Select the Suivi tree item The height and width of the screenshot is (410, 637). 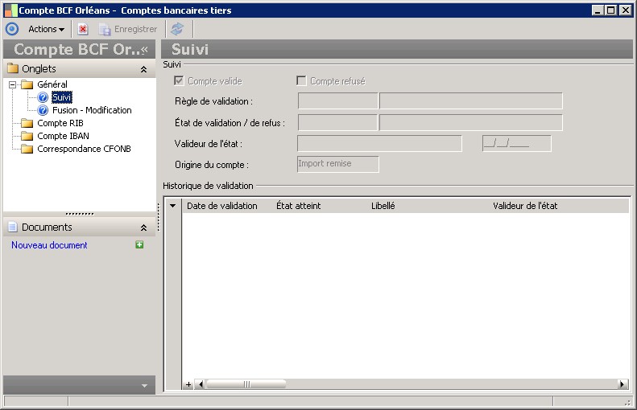coord(62,97)
